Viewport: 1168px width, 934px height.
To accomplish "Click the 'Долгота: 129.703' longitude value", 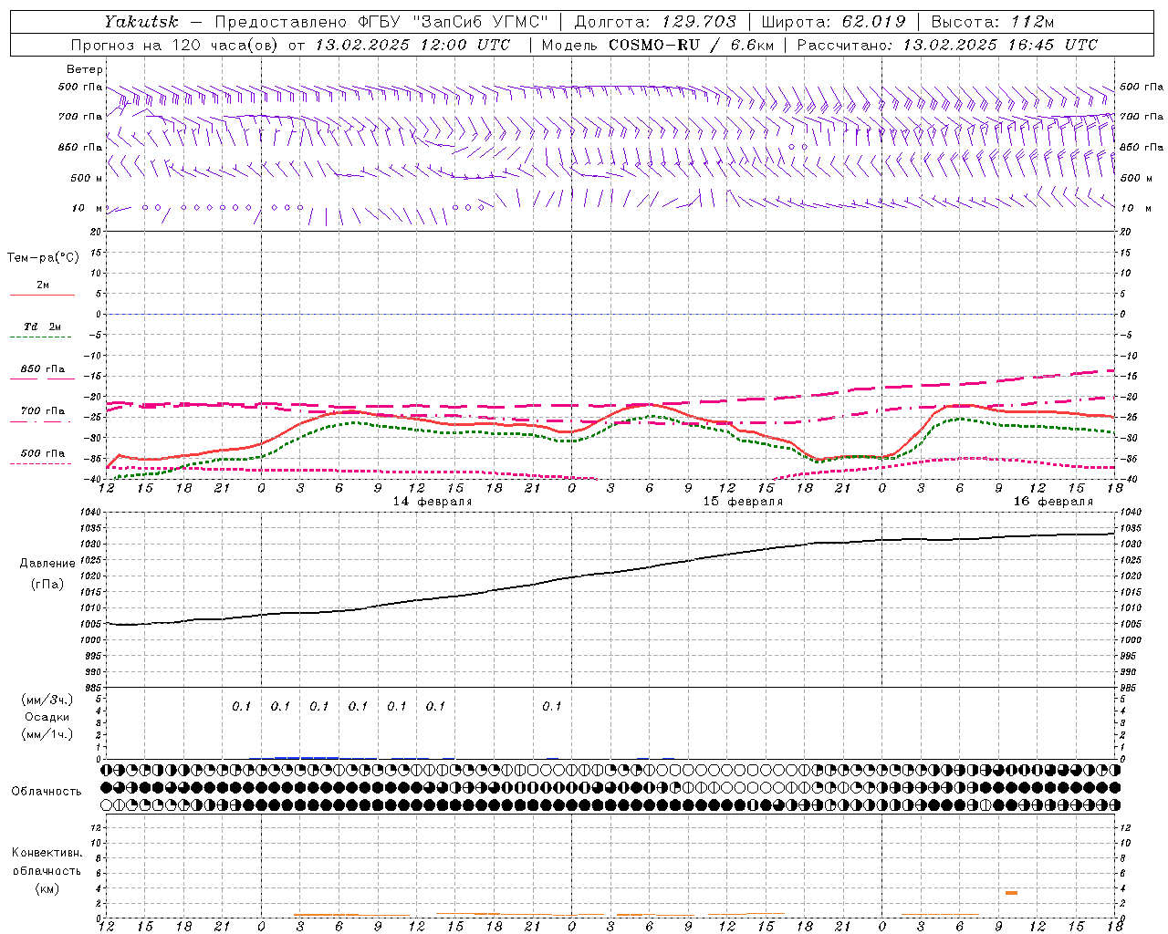I will (x=655, y=21).
